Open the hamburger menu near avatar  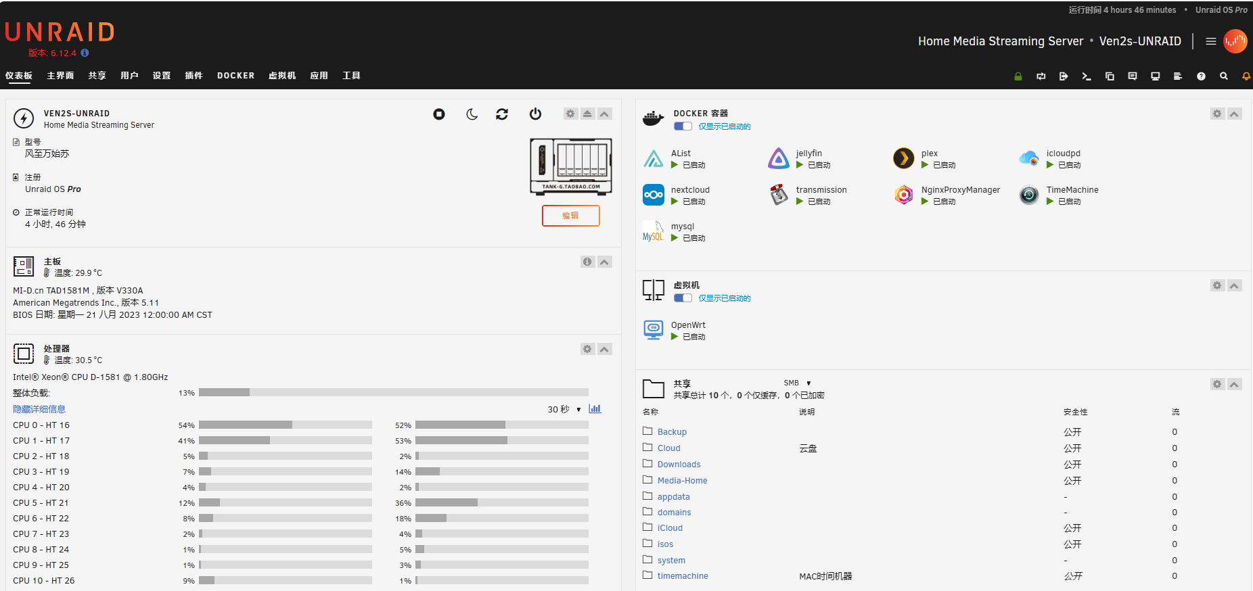(x=1211, y=41)
